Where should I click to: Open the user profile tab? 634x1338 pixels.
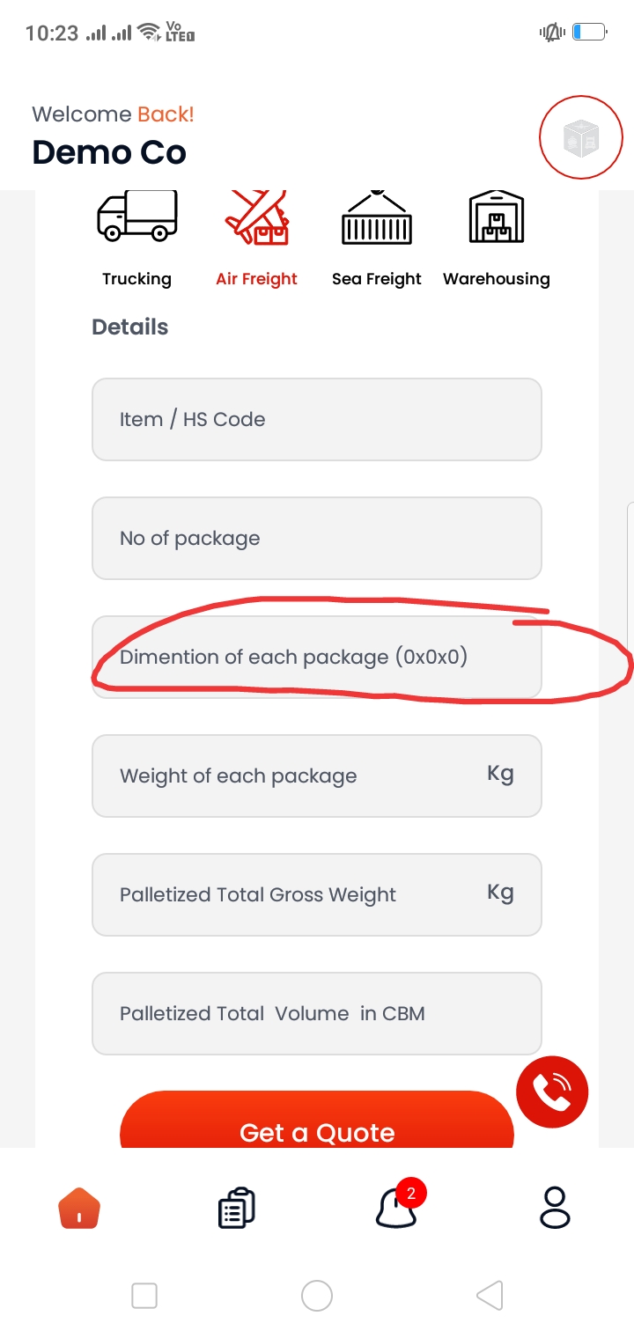(555, 1208)
